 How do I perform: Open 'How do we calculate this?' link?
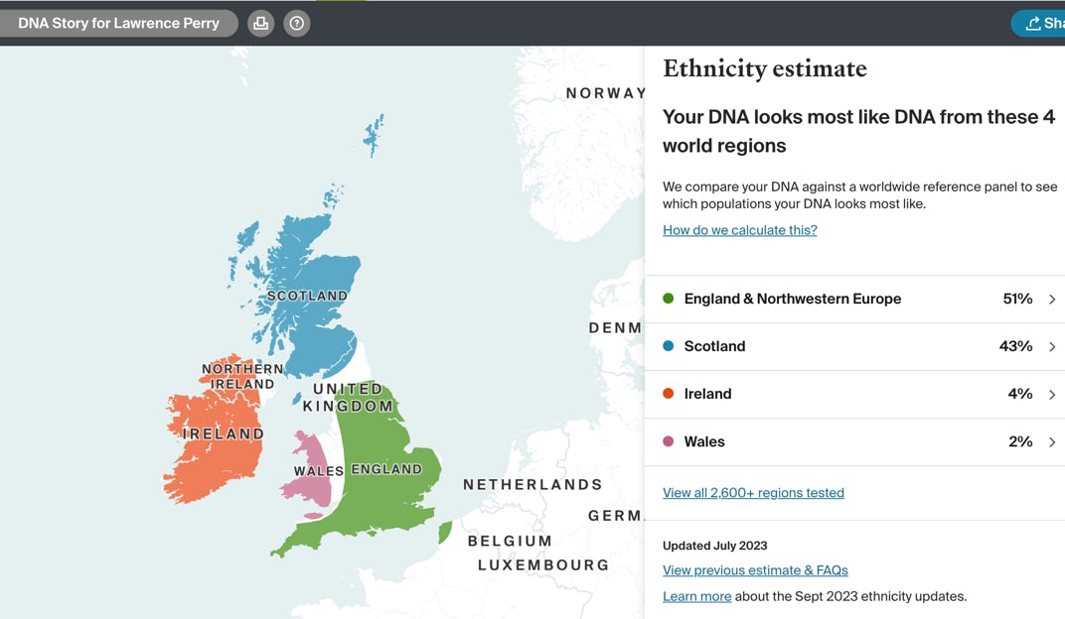point(739,230)
